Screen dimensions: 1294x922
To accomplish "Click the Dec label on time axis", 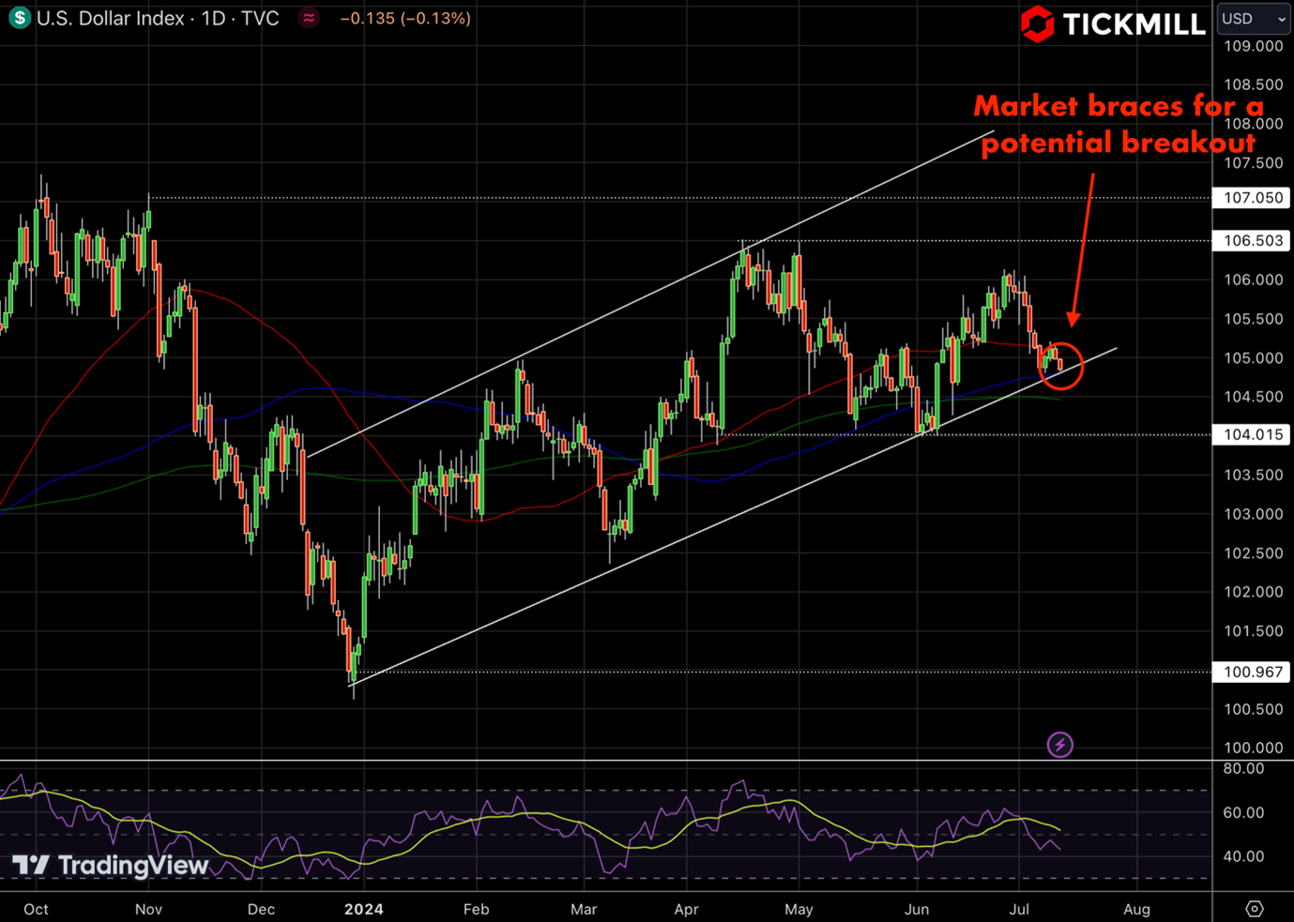I will 261,909.
